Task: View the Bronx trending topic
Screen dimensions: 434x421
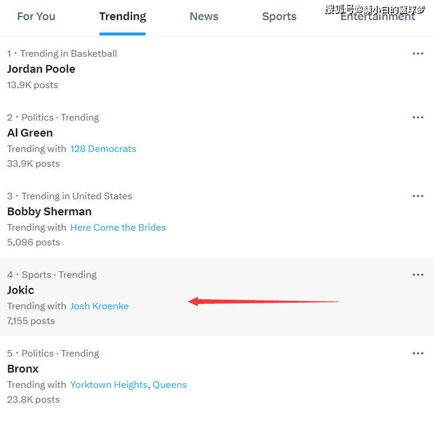Action: pos(23,369)
